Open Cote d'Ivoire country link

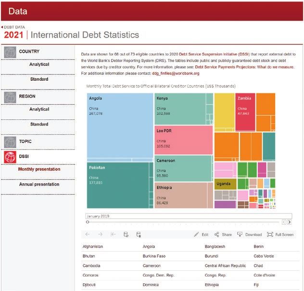pos(264,275)
